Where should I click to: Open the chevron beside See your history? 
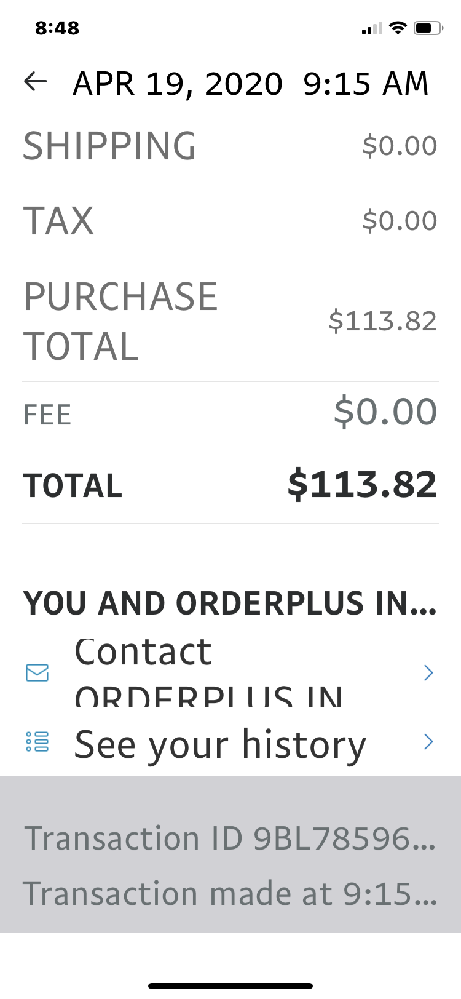point(428,742)
